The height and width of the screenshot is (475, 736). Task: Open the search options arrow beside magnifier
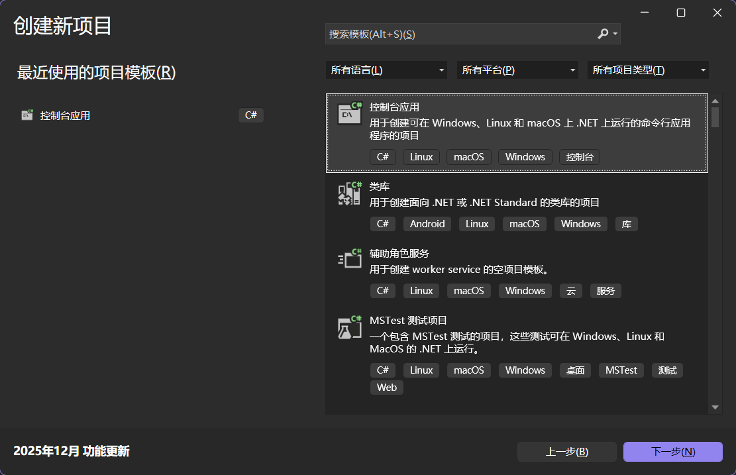614,34
